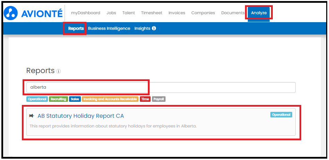This screenshot has height=160, width=329.
Task: Switch to the Reports subtab
Action: (x=76, y=28)
